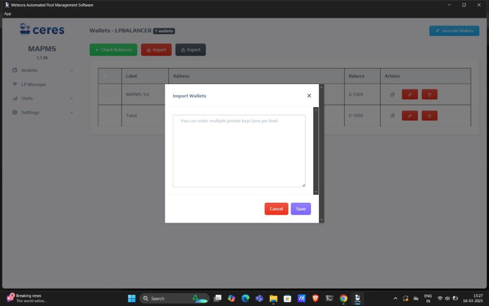Screen dimensions: 489x306
Task: Click the Address column header
Action: pos(181,76)
